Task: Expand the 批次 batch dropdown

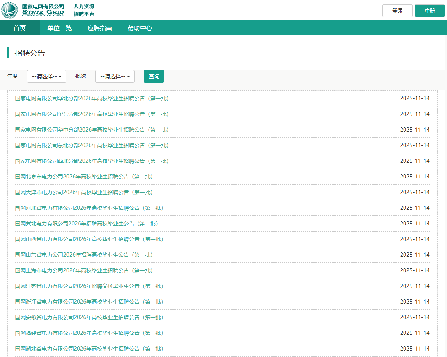Action: tap(115, 76)
